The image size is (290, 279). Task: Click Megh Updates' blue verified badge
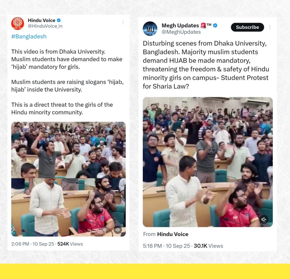coord(215,25)
